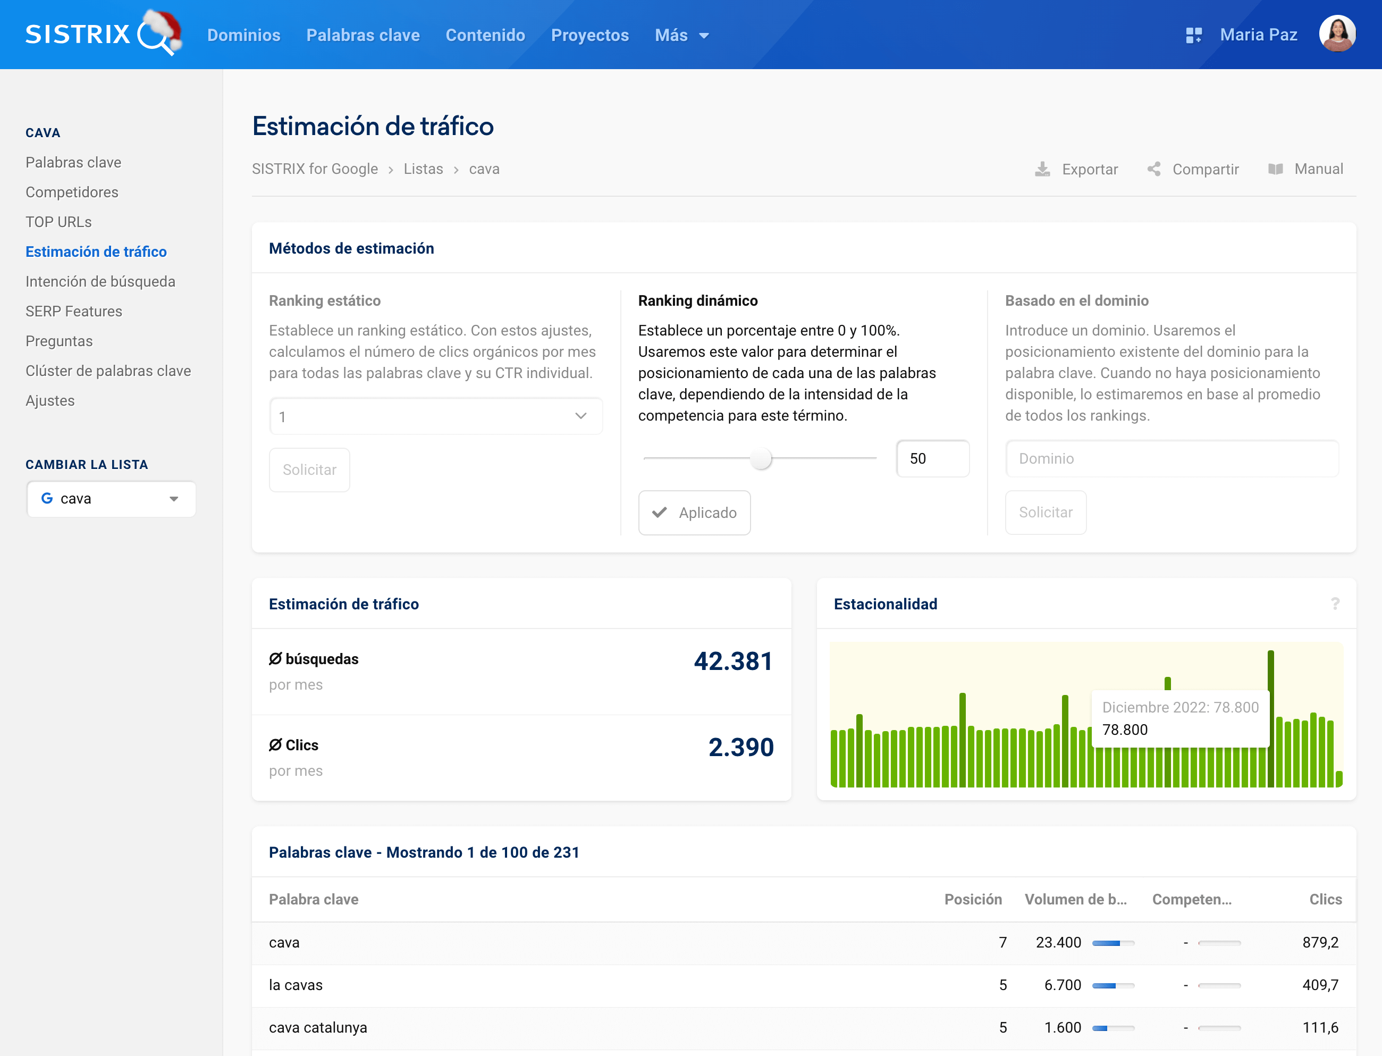Click the Dominio input field
The height and width of the screenshot is (1056, 1382).
1172,458
